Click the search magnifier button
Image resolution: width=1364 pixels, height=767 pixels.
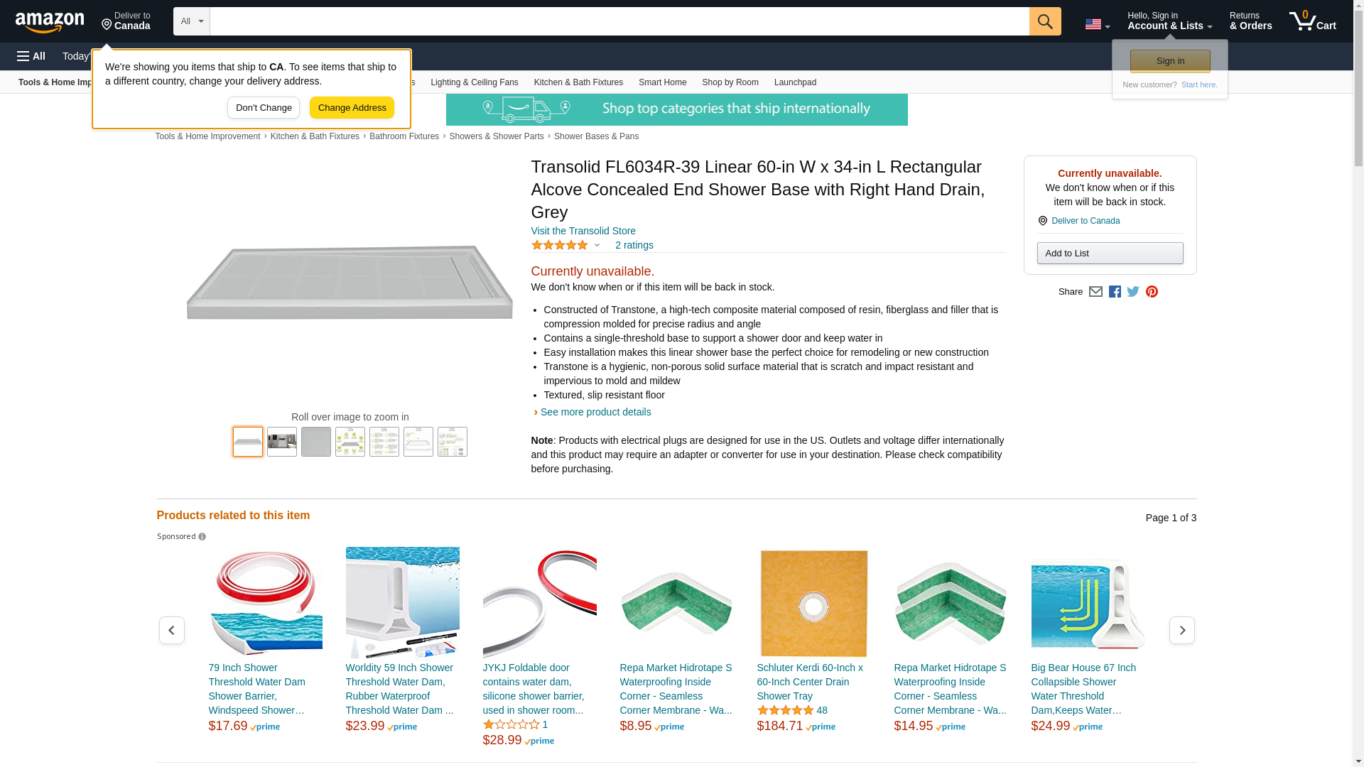pos(1044,21)
